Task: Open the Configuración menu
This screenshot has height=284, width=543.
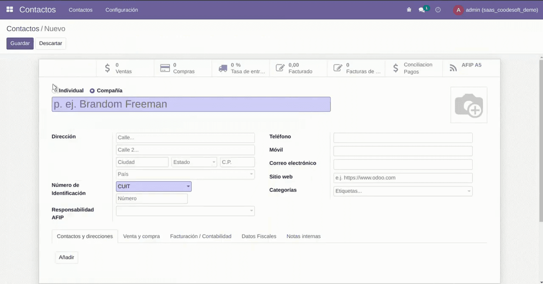Action: [x=122, y=10]
